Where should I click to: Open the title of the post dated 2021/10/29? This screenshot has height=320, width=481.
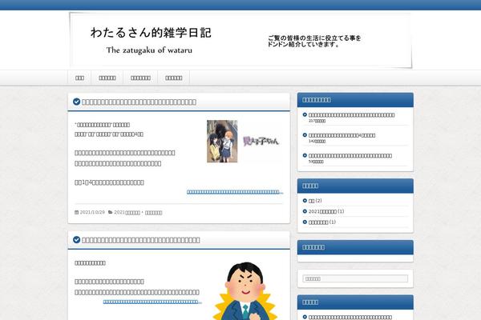139,102
